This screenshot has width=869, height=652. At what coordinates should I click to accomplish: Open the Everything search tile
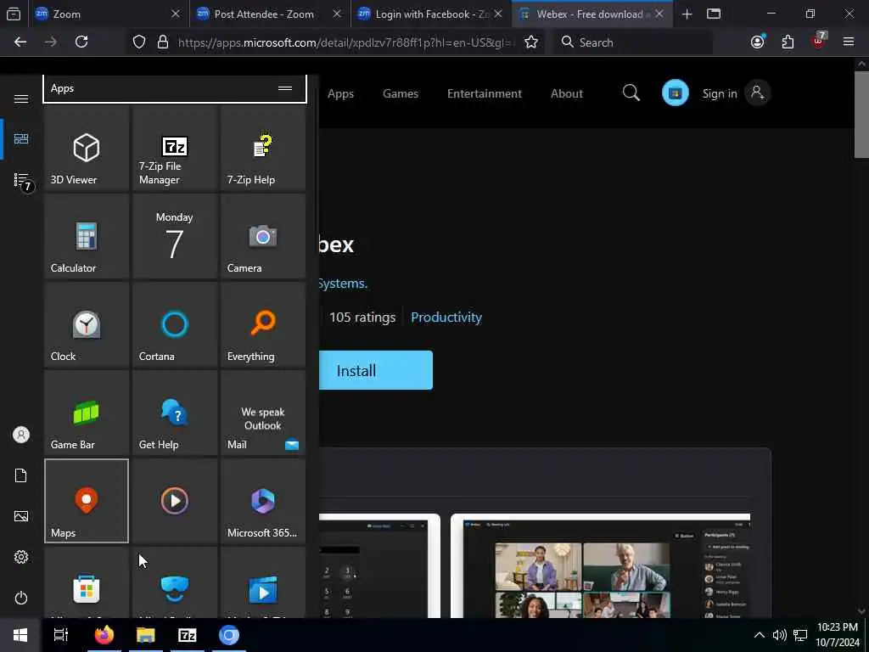[x=263, y=325]
